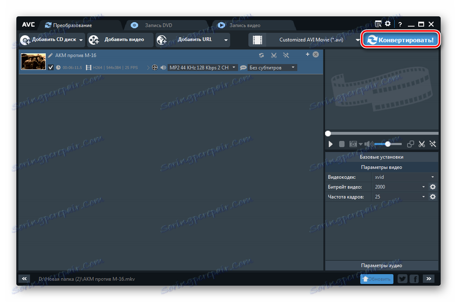Open the Facebook share icon
The height and width of the screenshot is (302, 457).
[414, 279]
